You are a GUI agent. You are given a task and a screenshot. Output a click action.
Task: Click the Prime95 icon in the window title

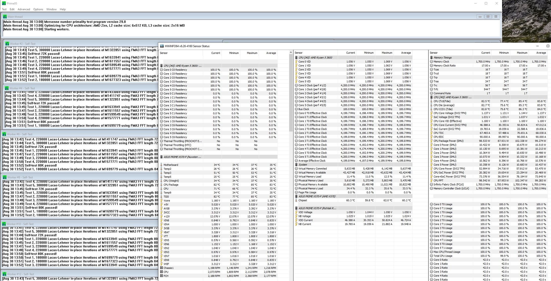(x=4, y=3)
